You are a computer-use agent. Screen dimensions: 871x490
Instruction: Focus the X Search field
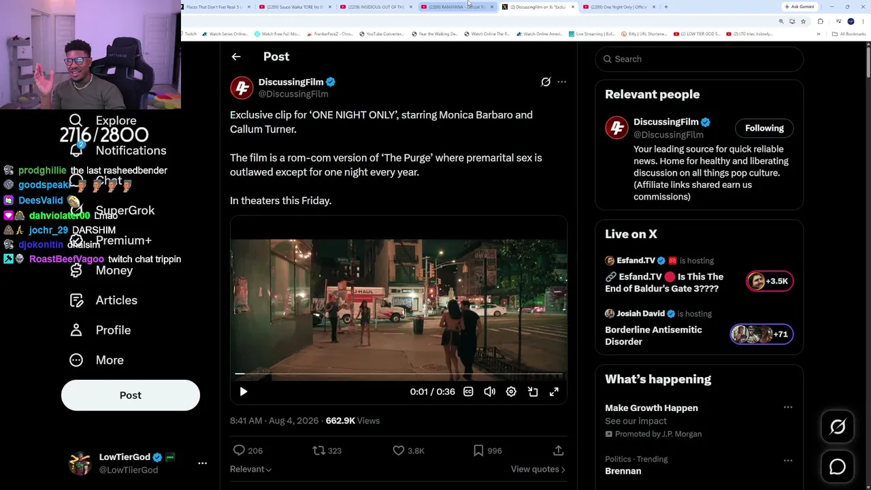(x=699, y=59)
